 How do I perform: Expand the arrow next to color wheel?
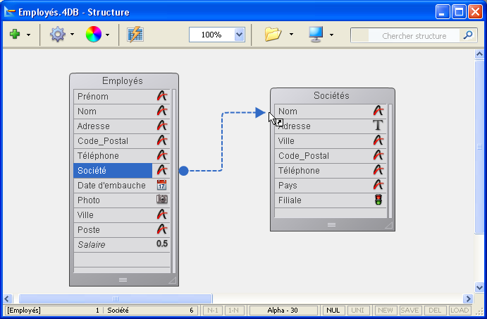pyautogui.click(x=108, y=35)
